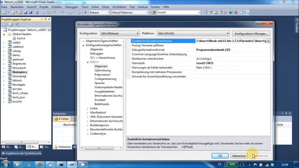The width and height of the screenshot is (299, 168).
Task: Click the Start Debugging green arrow icon
Action: [85, 13]
